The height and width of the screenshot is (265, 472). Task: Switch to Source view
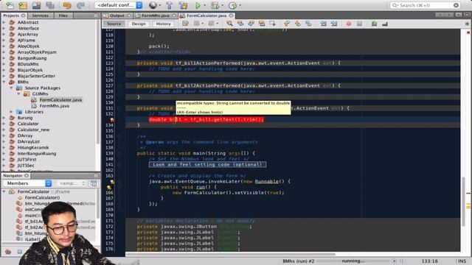point(114,24)
